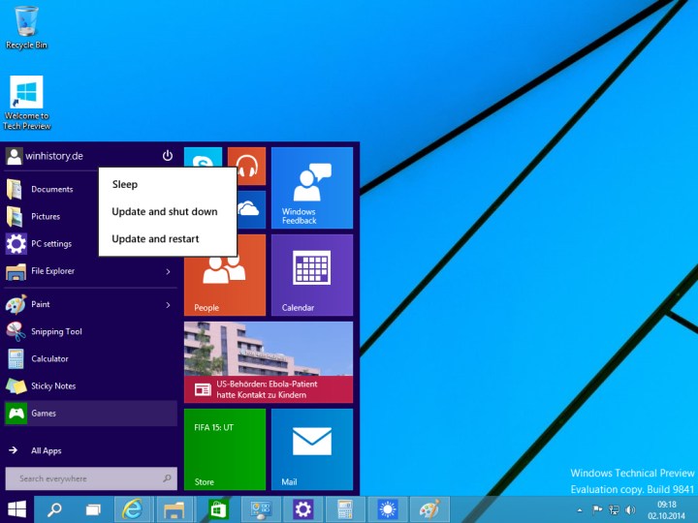Click the network tray icon
698x523 pixels.
(x=614, y=509)
